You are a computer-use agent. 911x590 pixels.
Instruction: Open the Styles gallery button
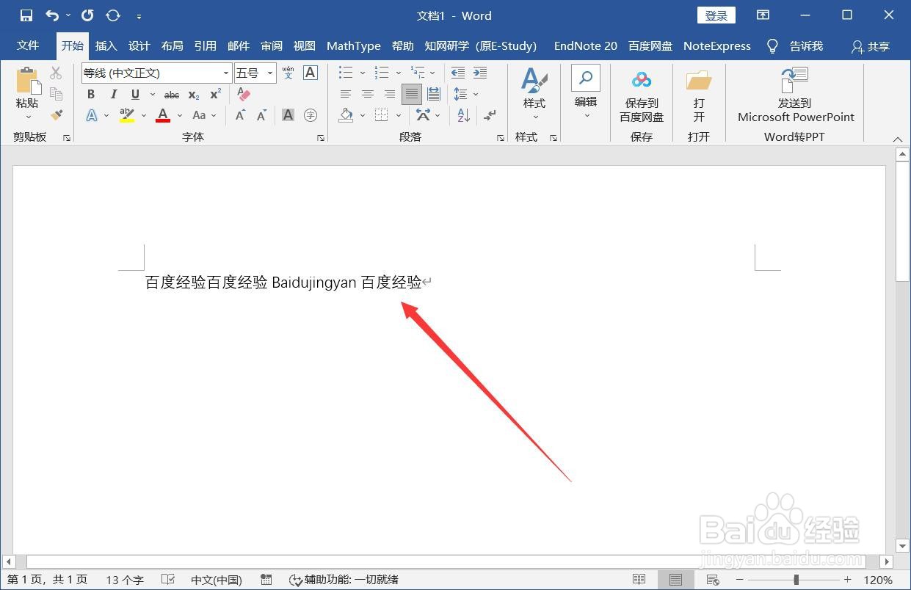click(x=534, y=94)
